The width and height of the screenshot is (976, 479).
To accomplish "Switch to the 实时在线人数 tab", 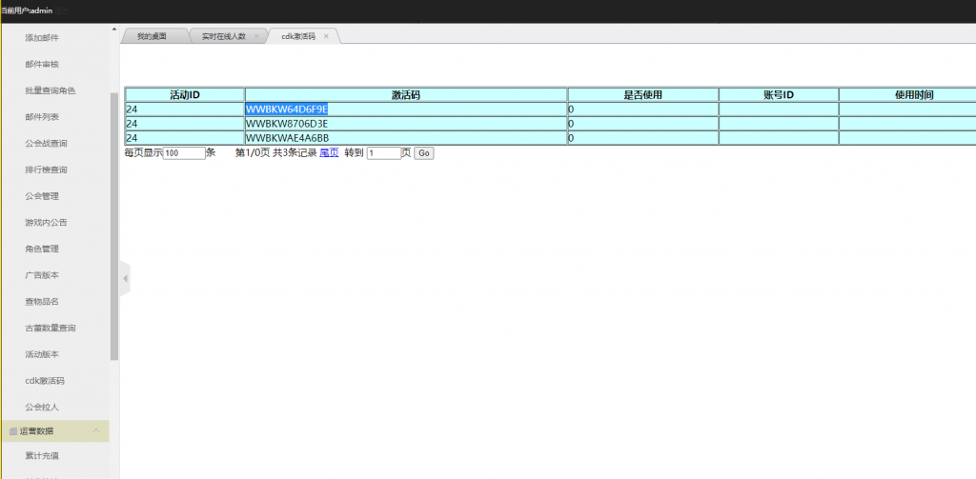I will click(222, 36).
